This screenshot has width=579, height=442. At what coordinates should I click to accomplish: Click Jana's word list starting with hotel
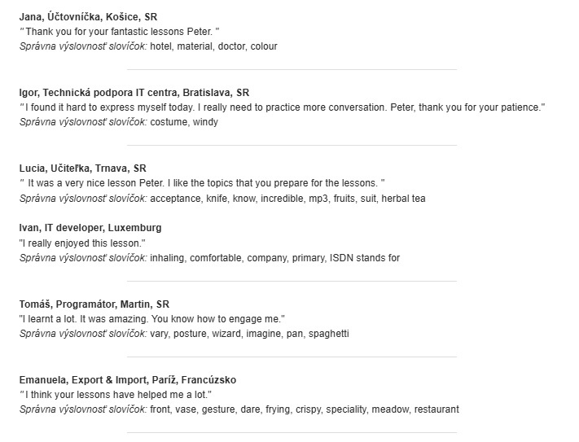pyautogui.click(x=213, y=46)
